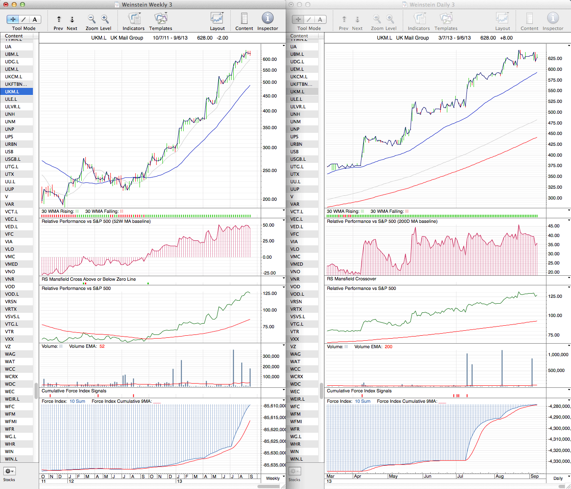571x489 pixels.
Task: Open Indicators in the Weekly window toolbar
Action: [134, 19]
